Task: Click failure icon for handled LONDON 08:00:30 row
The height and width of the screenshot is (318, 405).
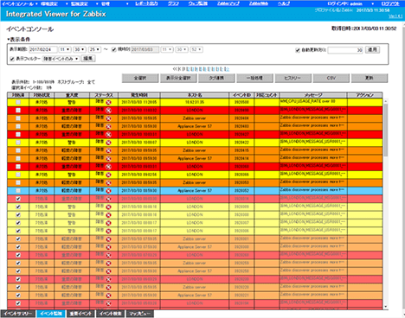Action: click(108, 199)
